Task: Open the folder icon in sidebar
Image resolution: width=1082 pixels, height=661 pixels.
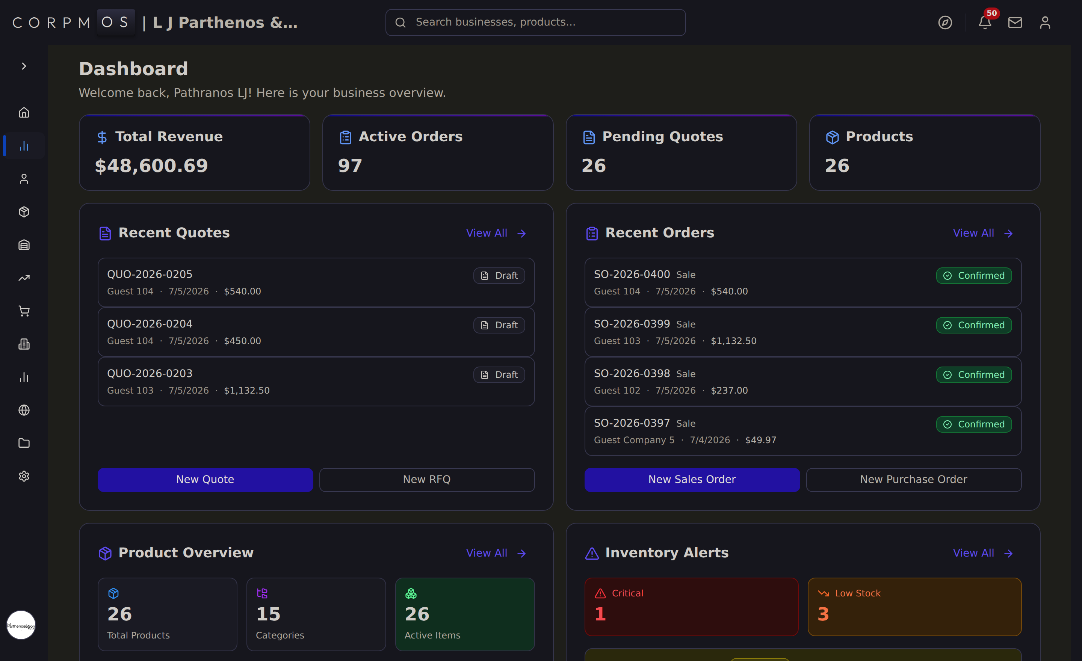Action: (24, 443)
